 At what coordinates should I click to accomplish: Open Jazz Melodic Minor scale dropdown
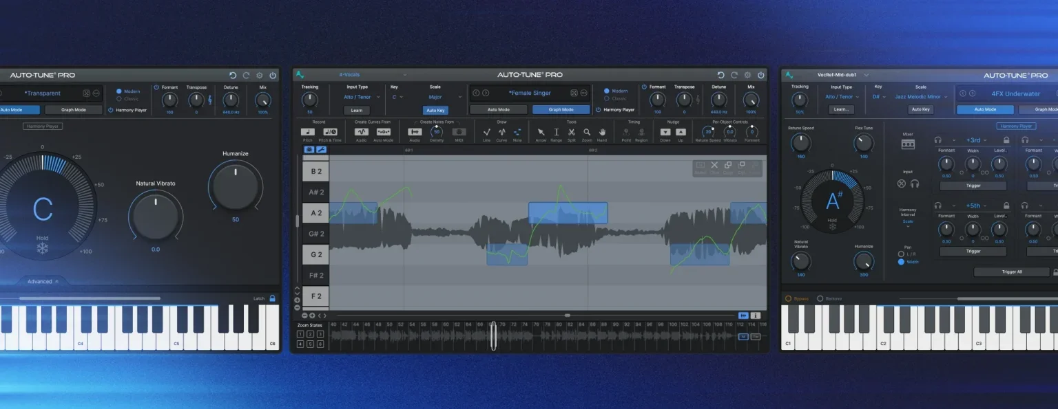(x=921, y=97)
